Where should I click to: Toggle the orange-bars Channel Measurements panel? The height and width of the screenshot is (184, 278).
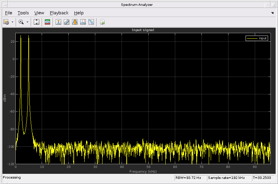(x=75, y=22)
